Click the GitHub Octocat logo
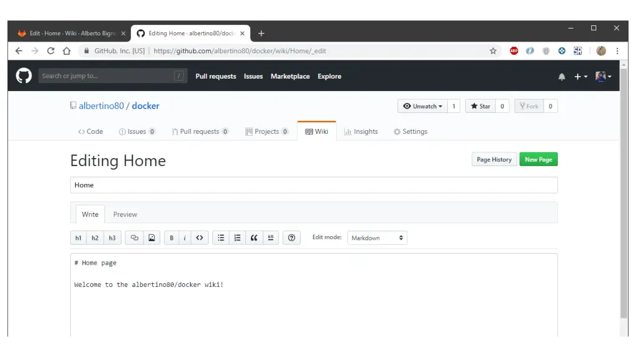Screen dimensions: 636x357 24,76
